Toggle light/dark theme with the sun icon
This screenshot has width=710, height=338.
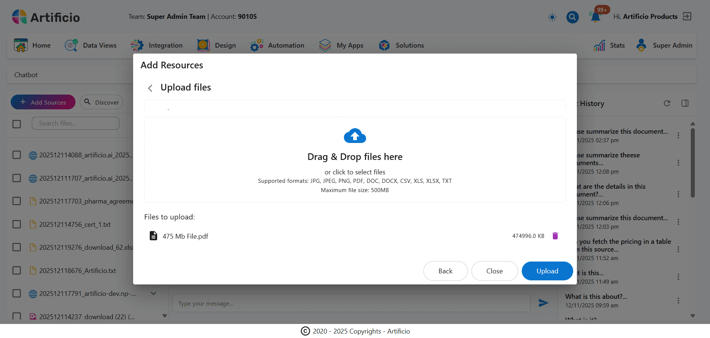click(552, 17)
